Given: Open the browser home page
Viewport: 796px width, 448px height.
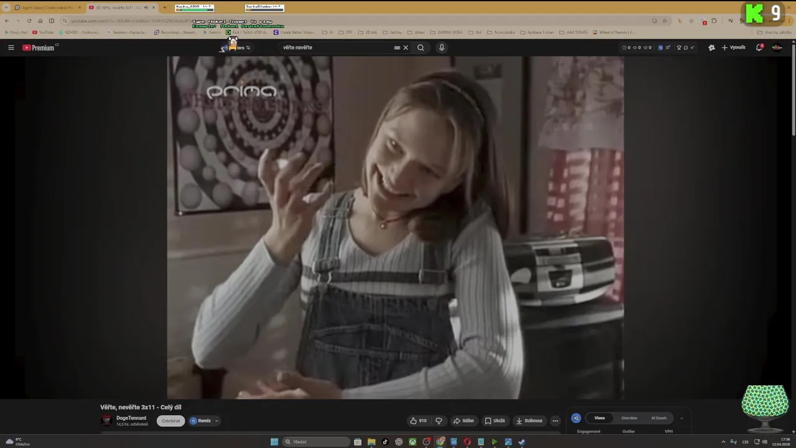Looking at the screenshot, I should [x=40, y=21].
